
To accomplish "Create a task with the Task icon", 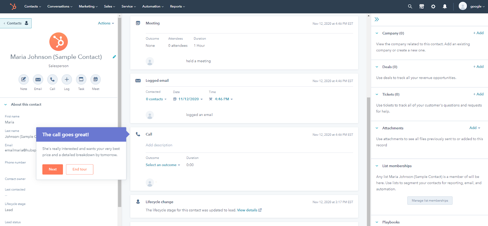I will (81, 80).
